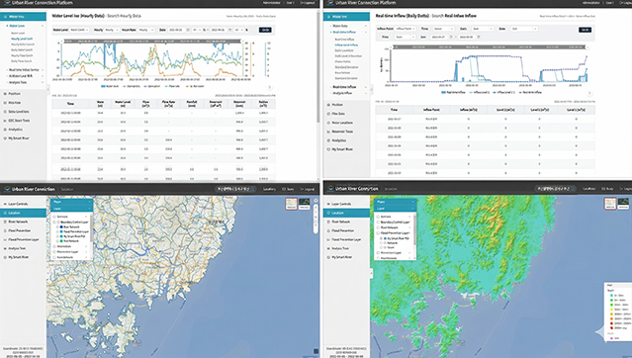Click Position icon in the Real-time Inflow window sidebar
632x358 pixels.
328,105
